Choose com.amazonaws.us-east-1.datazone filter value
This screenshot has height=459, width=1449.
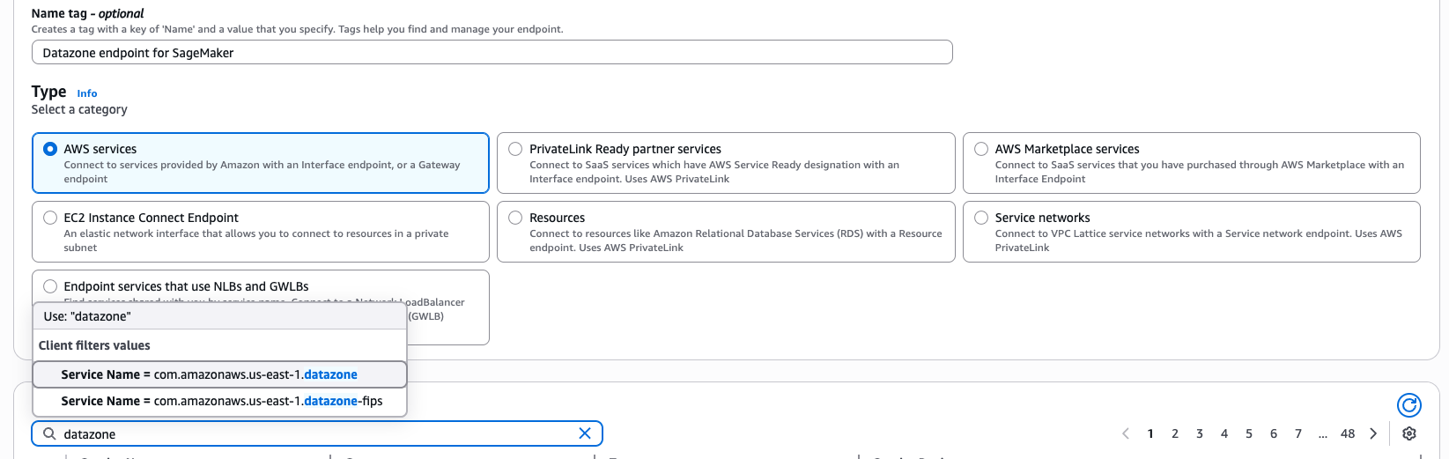(219, 374)
